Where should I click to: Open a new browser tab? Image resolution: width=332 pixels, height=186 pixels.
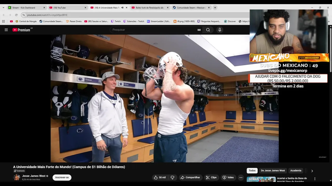215,7
